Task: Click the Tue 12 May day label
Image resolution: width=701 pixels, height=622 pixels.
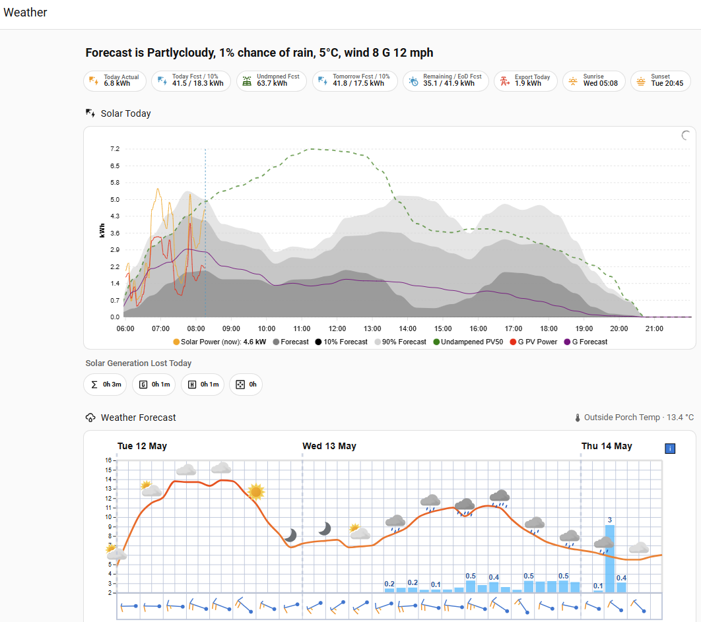Action: 142,446
